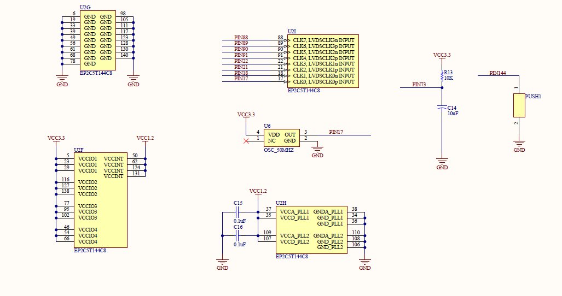Viewport: 562px width, 296px height.
Task: Click the VCCA_PLL1 pin name
Action: pyautogui.click(x=294, y=212)
